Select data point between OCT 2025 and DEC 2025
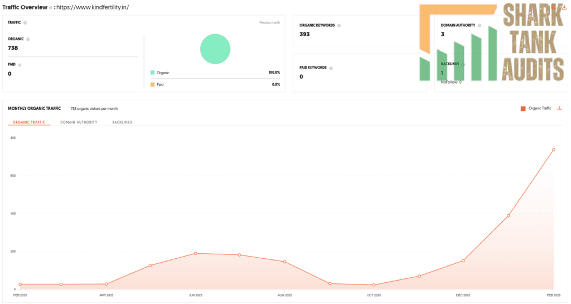 coord(419,276)
